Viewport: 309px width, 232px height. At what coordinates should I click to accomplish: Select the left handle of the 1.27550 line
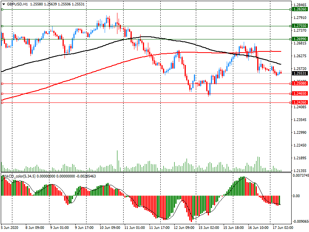[2, 26]
